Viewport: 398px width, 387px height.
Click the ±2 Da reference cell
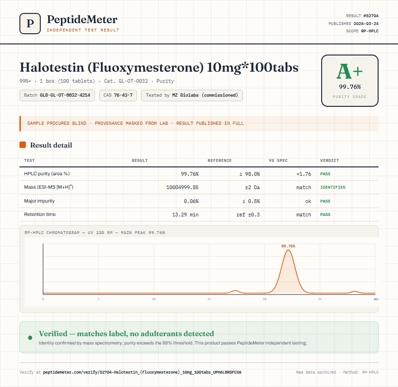[x=252, y=187]
